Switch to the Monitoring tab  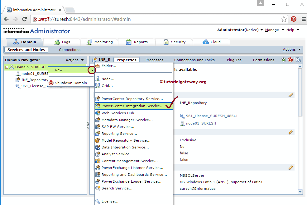pos(103,42)
